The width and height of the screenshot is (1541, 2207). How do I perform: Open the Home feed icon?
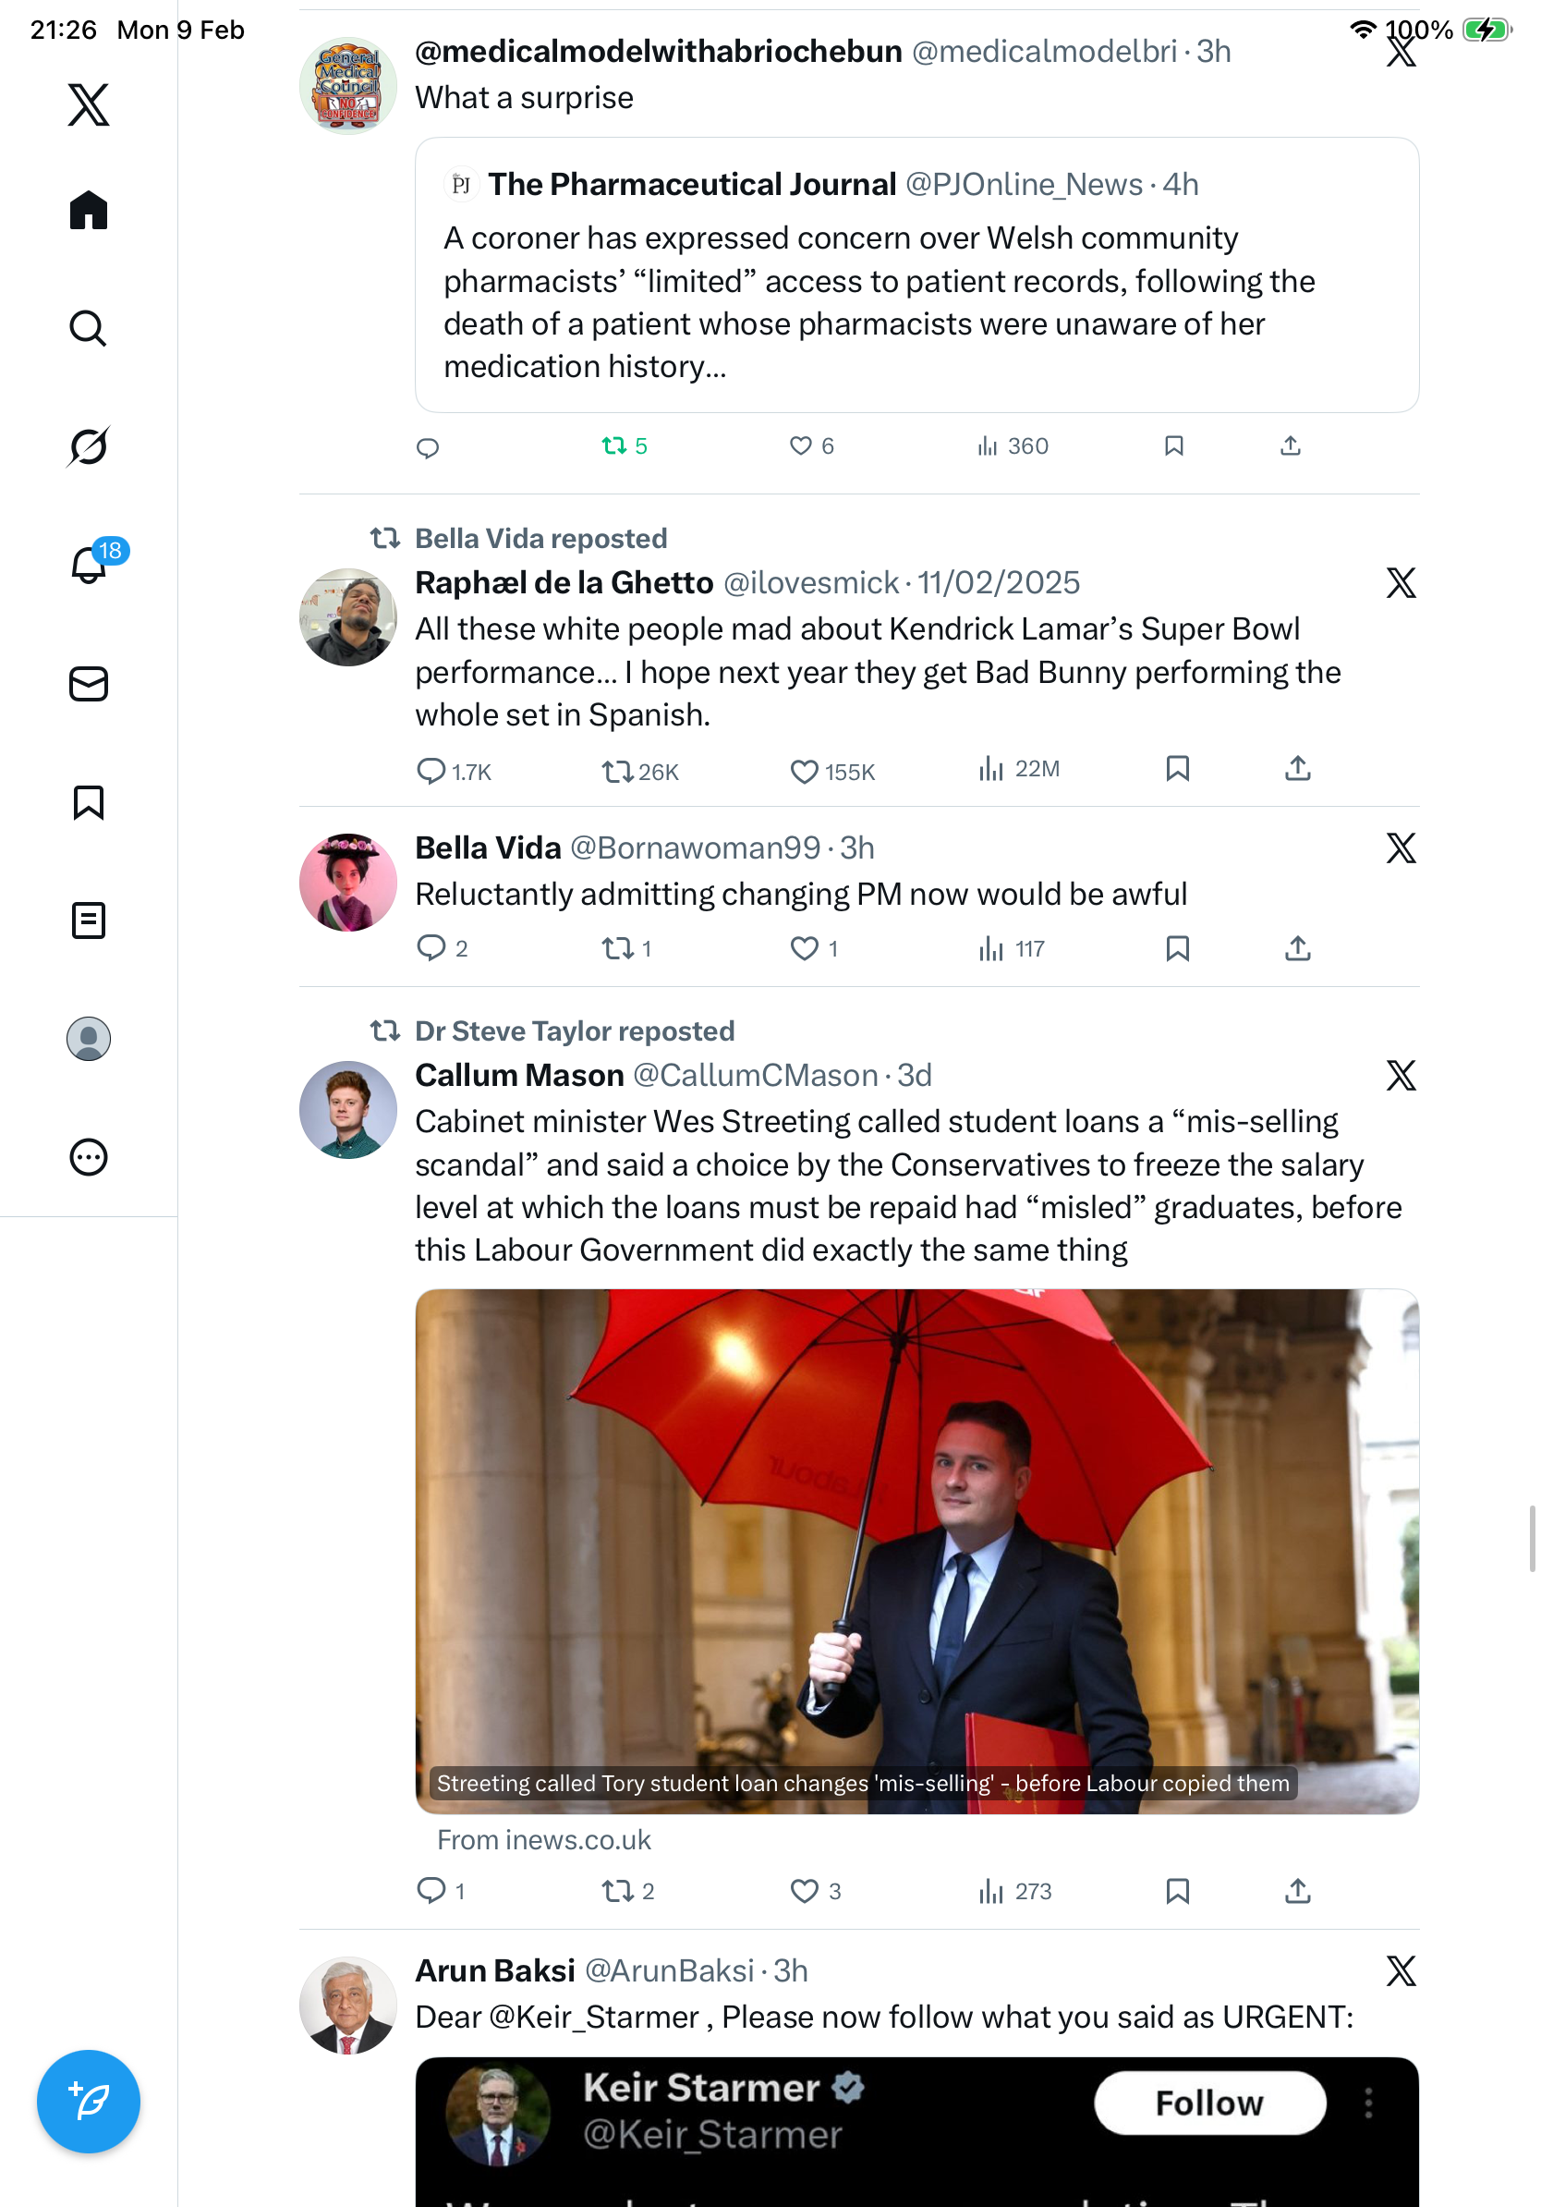[89, 210]
